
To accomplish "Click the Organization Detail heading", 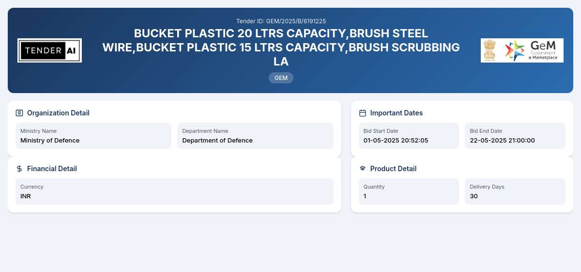I will (58, 113).
